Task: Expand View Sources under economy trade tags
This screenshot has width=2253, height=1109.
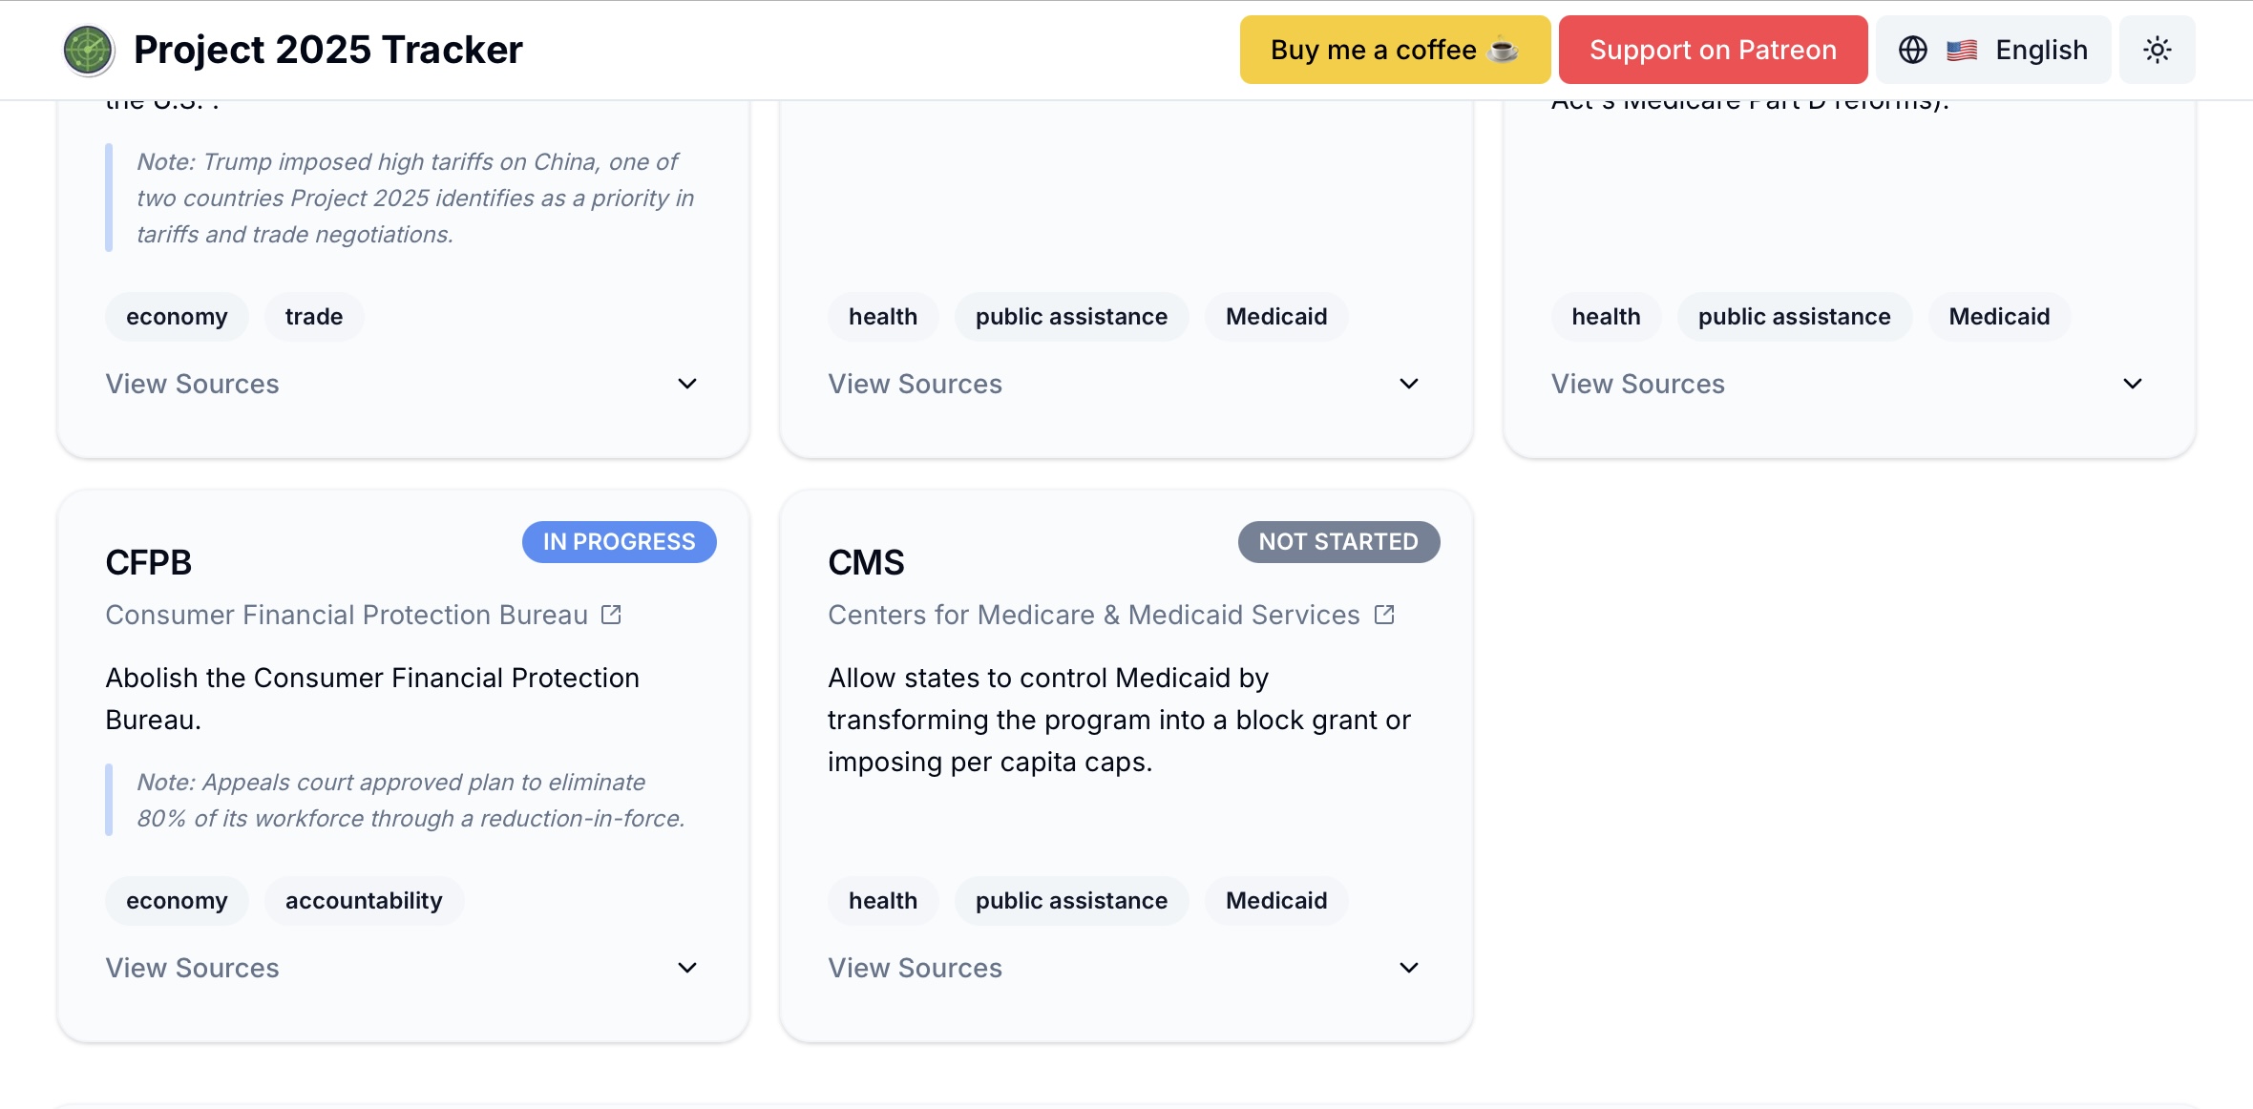Action: pyautogui.click(x=192, y=384)
